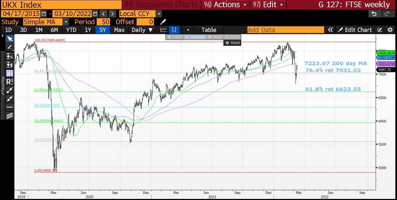The width and height of the screenshot is (397, 200).
Task: Switch to Table view
Action: click(208, 30)
